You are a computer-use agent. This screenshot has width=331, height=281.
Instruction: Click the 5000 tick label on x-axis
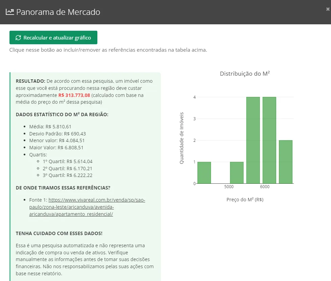coord(229,187)
